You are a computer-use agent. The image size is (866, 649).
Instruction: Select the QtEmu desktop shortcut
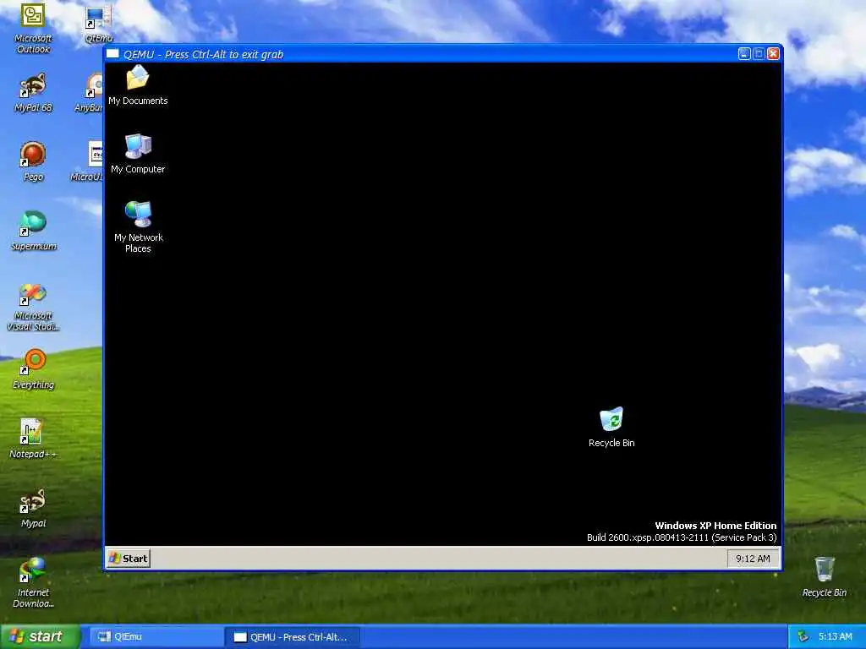(x=99, y=24)
